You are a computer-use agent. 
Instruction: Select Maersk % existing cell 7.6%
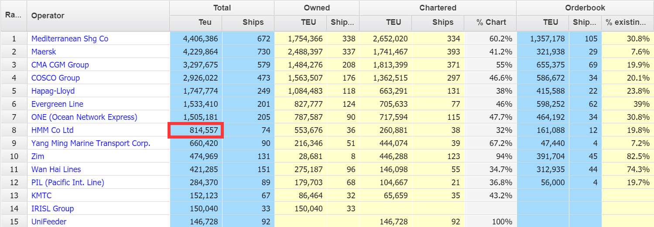point(627,52)
